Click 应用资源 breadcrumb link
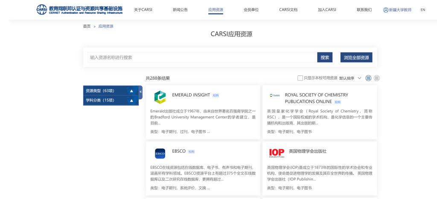 [x=106, y=26]
